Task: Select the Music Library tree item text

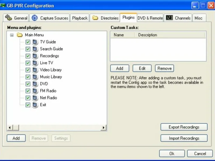Action: [51, 77]
